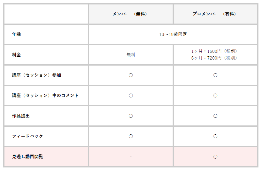Click the circle mark for free member session participation
The height and width of the screenshot is (170, 261).
click(x=131, y=75)
